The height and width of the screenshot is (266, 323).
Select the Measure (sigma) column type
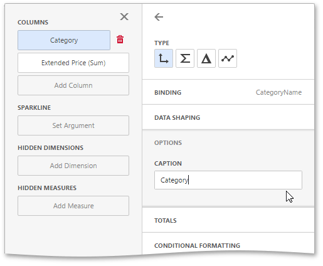pos(185,58)
